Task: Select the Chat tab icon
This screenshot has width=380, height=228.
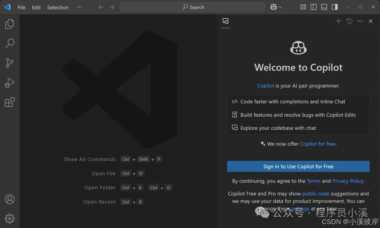Action: point(226,21)
